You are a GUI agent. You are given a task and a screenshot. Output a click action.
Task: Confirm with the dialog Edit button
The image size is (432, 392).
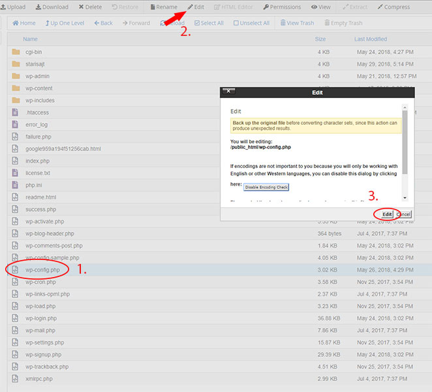pyautogui.click(x=387, y=214)
